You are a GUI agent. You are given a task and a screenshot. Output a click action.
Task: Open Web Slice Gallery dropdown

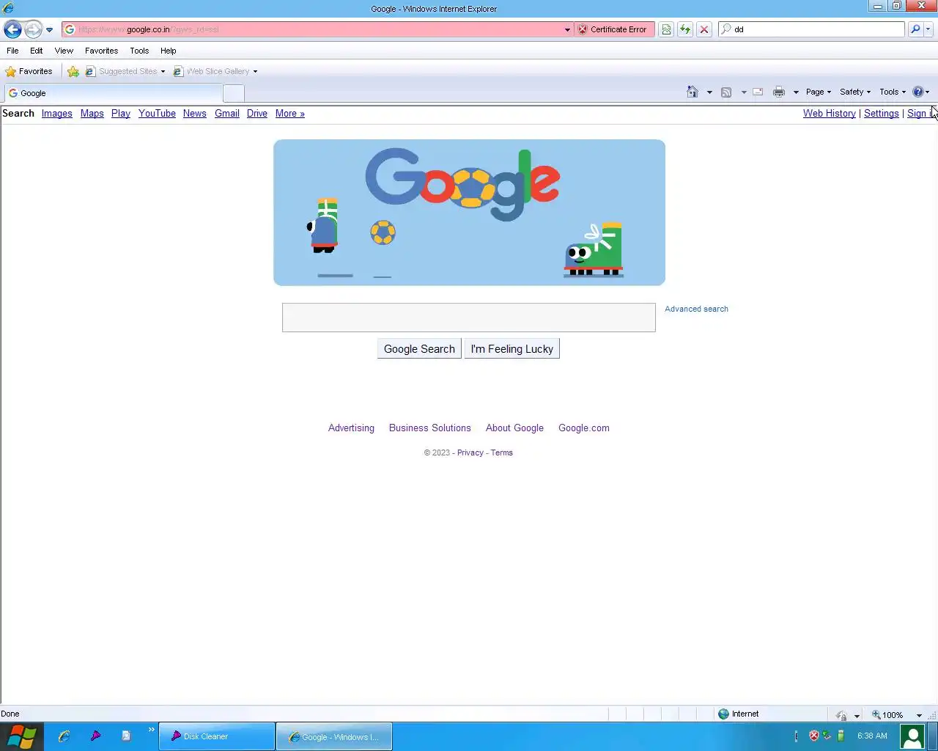coord(215,71)
